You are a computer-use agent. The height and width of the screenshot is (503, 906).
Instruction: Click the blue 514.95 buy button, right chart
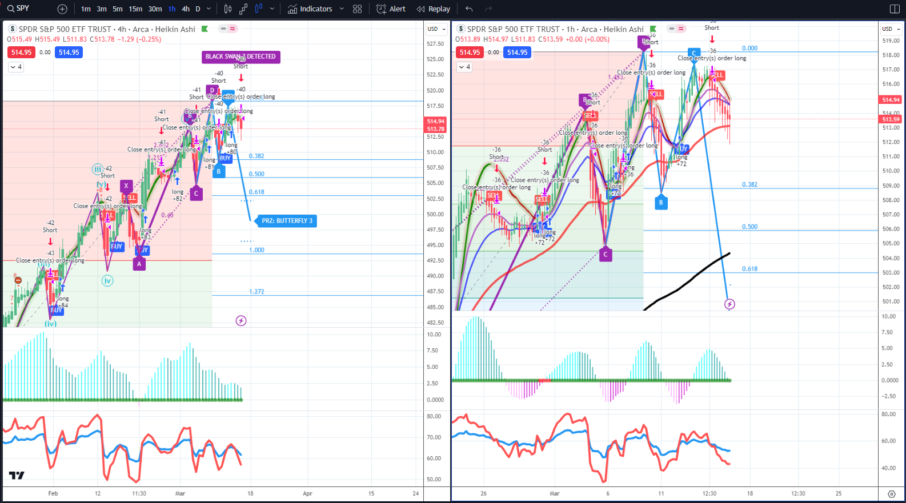click(x=518, y=53)
